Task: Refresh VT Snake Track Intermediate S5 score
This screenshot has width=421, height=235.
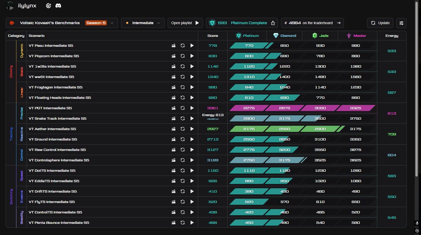Action: coord(182,118)
